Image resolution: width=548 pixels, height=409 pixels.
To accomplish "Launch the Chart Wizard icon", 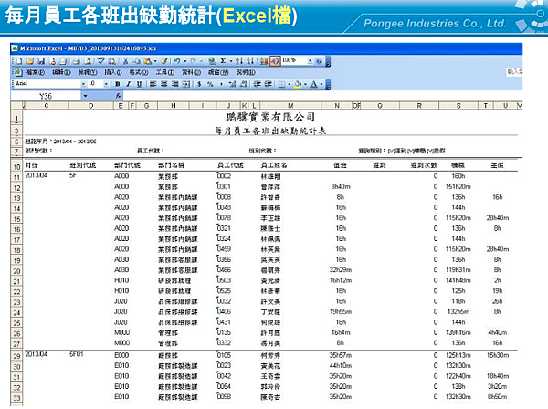I will (x=264, y=61).
